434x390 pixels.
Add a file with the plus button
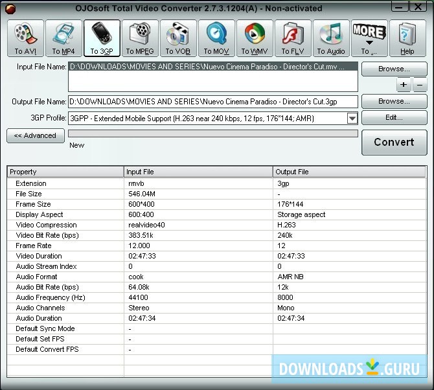point(404,85)
